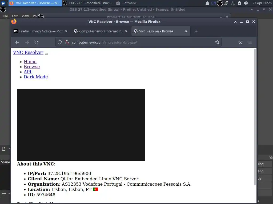Click the ID value 5974648

[x=46, y=195]
